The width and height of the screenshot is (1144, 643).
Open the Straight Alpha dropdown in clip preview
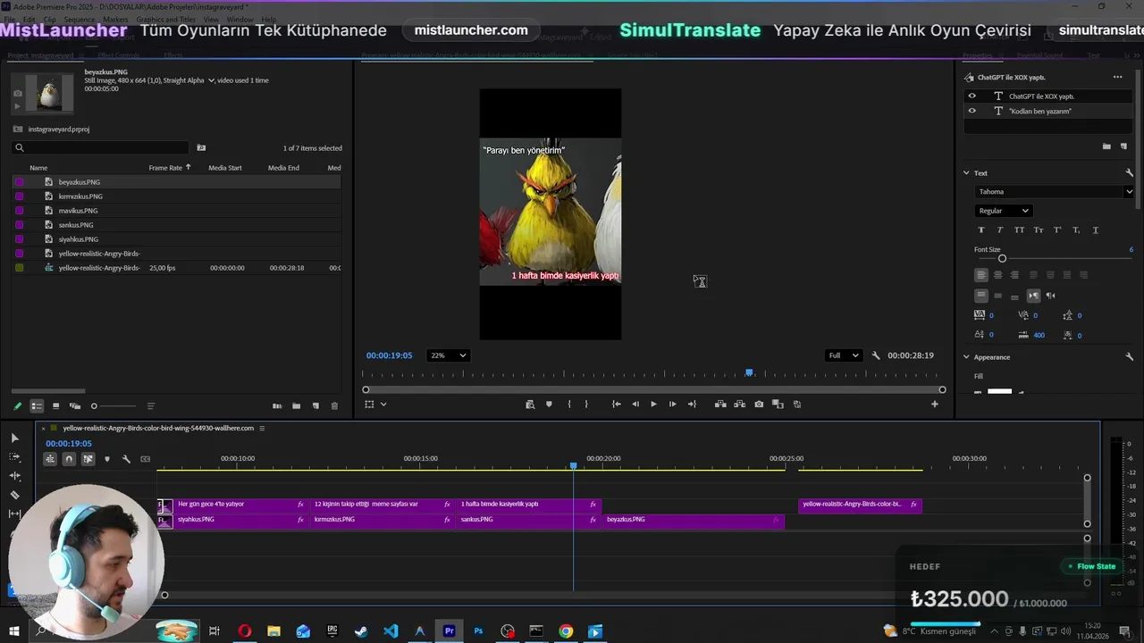coord(211,80)
